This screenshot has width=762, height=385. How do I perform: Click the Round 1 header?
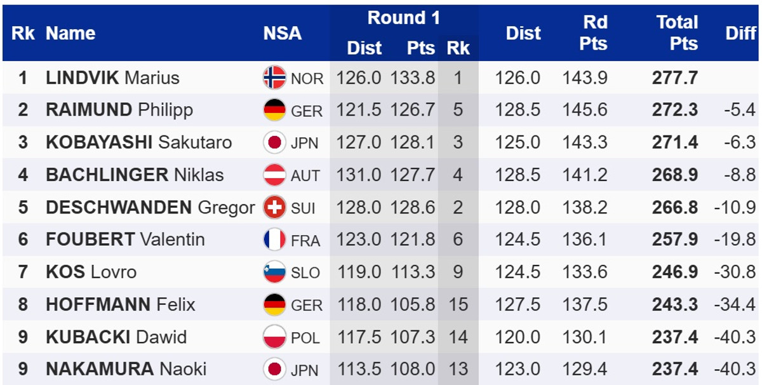(403, 18)
